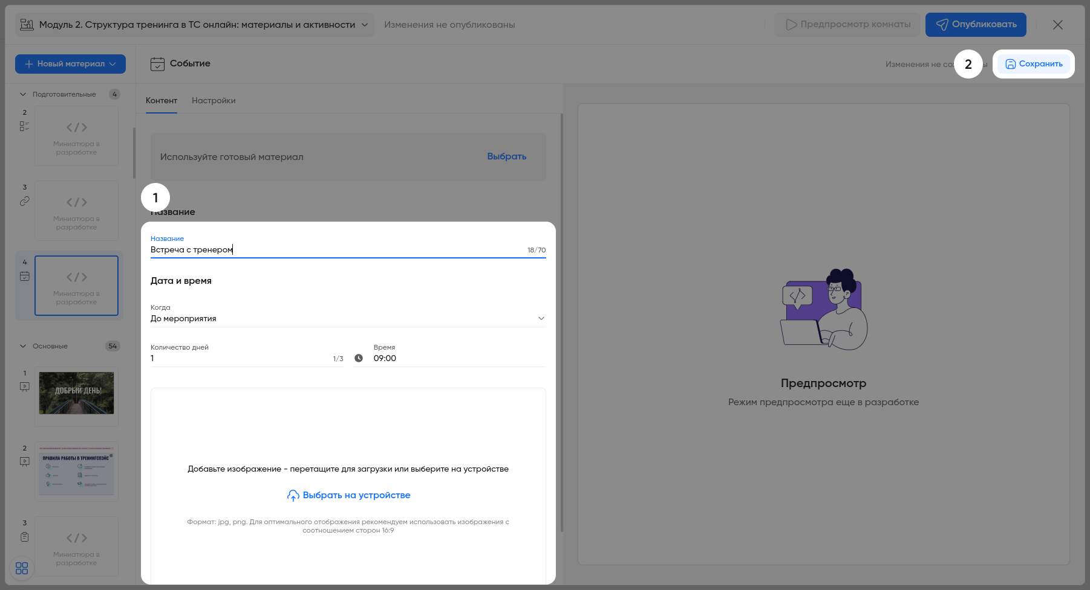Click the checklist icon beside slide 2

[24, 126]
